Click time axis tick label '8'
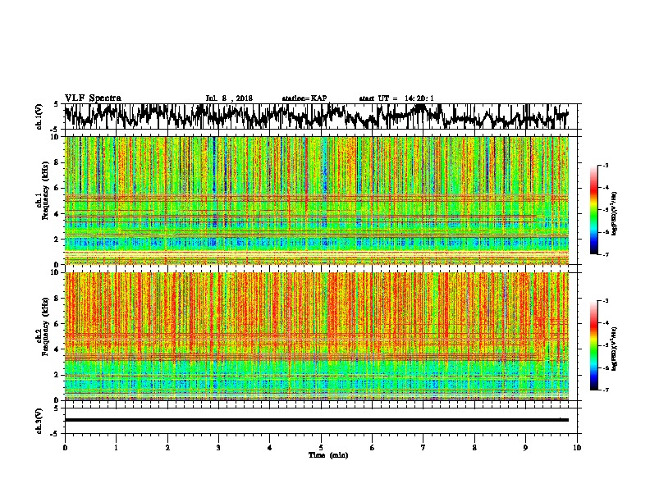The height and width of the screenshot is (502, 650). (474, 448)
